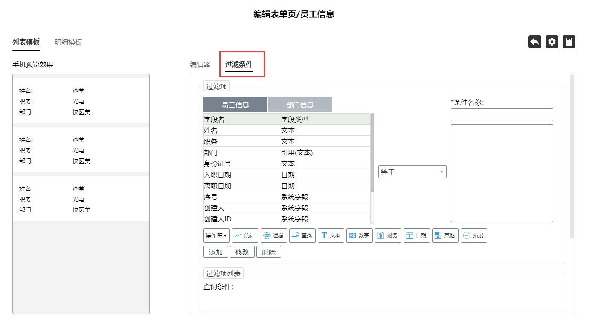Click the 修改 button
598x330 pixels.
(x=242, y=252)
